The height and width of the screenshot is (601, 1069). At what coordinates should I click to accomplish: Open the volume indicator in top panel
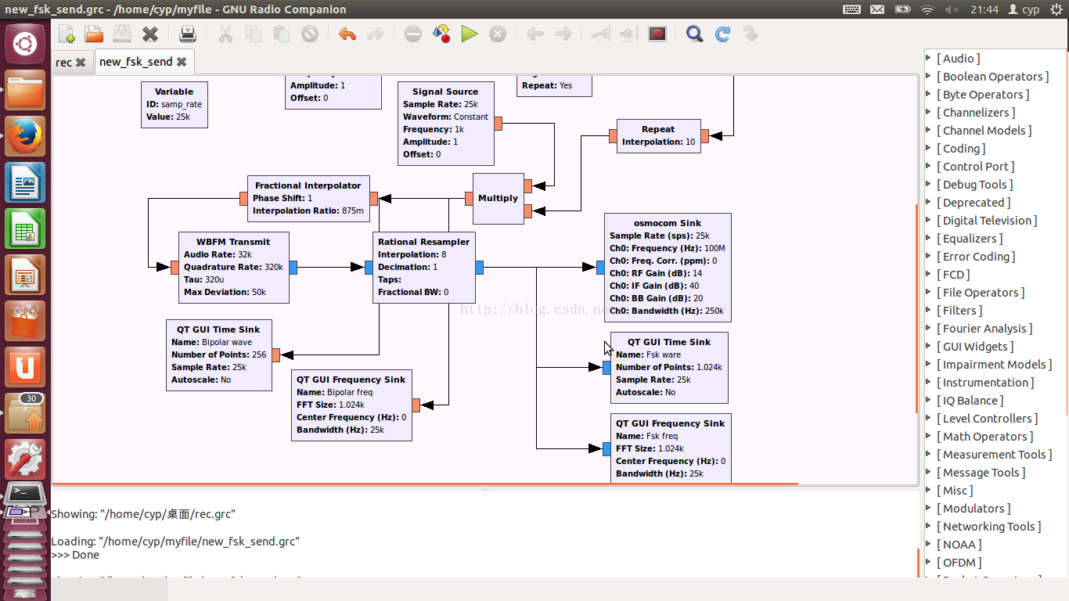[952, 9]
